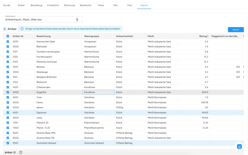
Task: Click the Dateiname input field
Action: (x=39, y=20)
